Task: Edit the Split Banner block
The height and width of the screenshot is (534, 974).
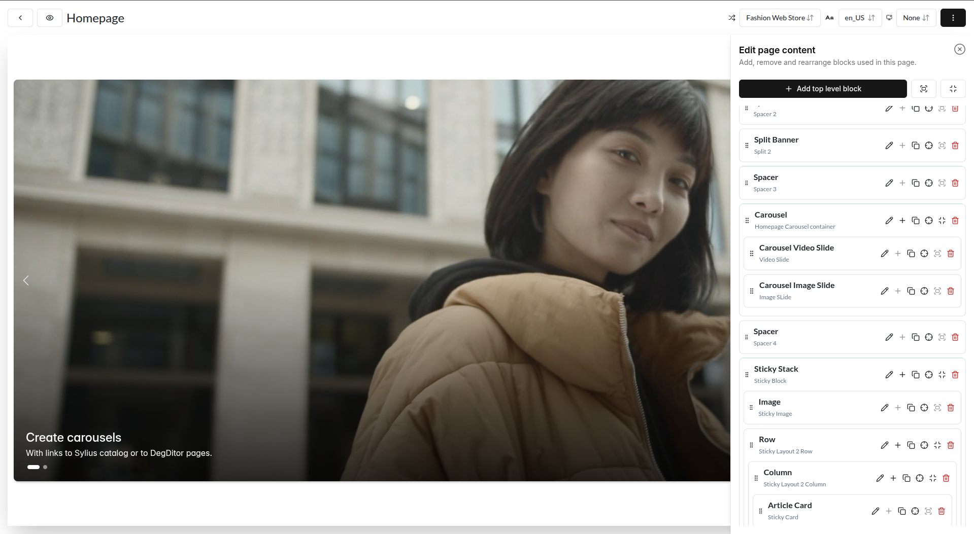Action: click(x=889, y=146)
